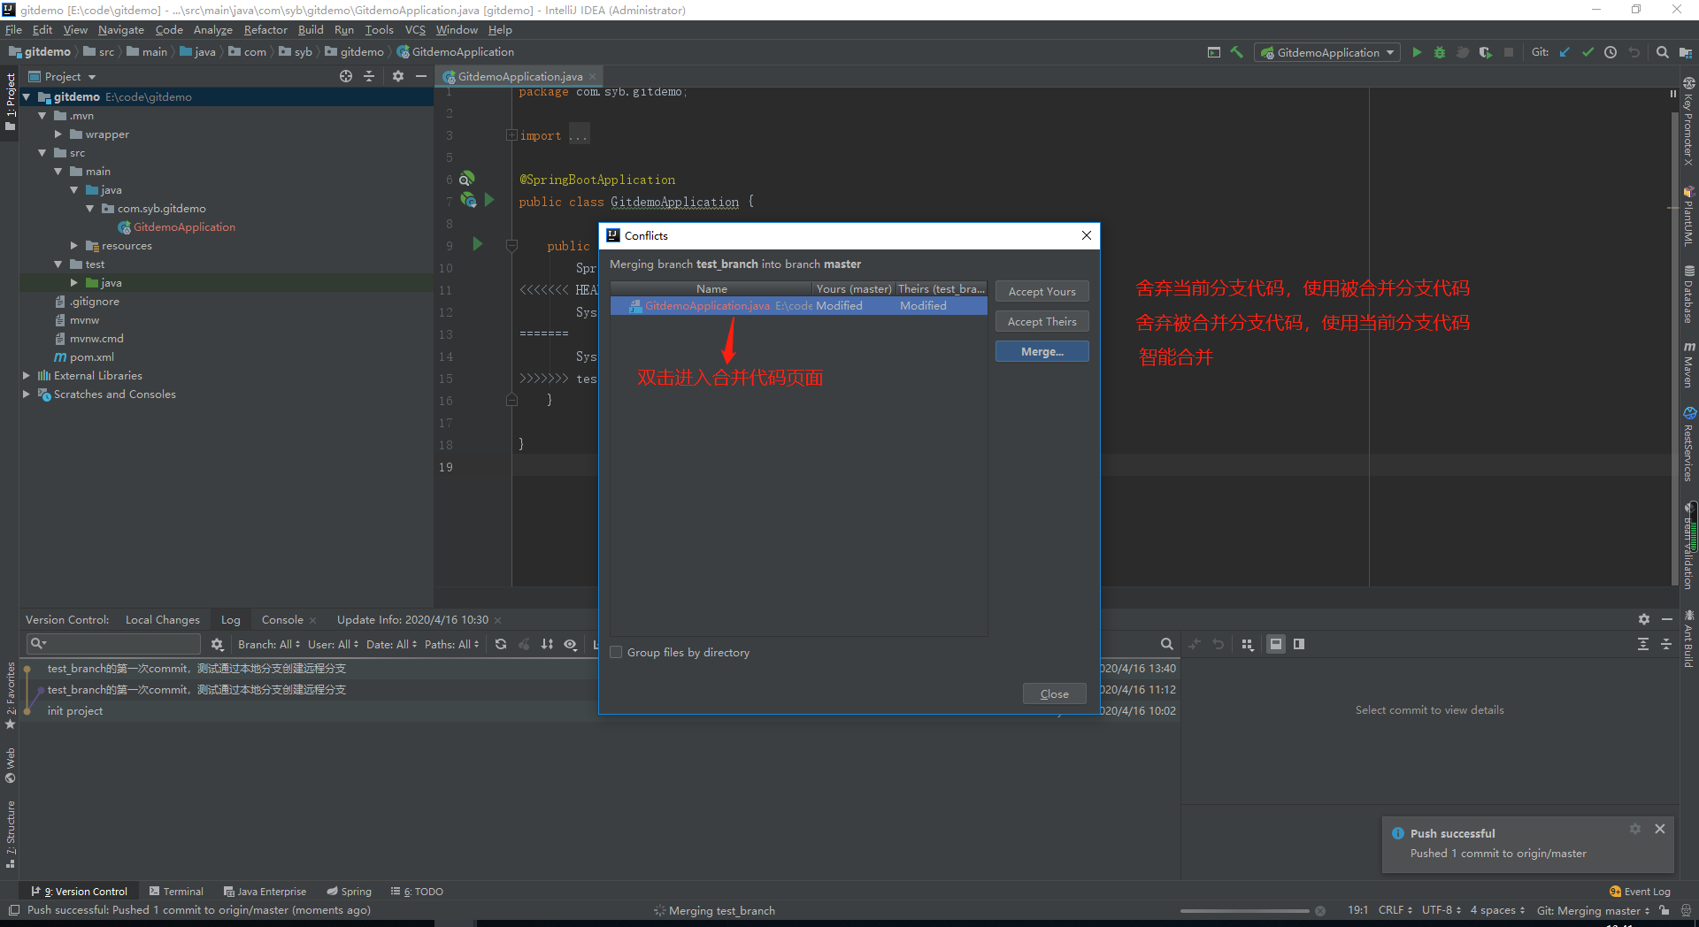Open Project Structure icon at toolbar end
The height and width of the screenshot is (927, 1699).
1686,52
